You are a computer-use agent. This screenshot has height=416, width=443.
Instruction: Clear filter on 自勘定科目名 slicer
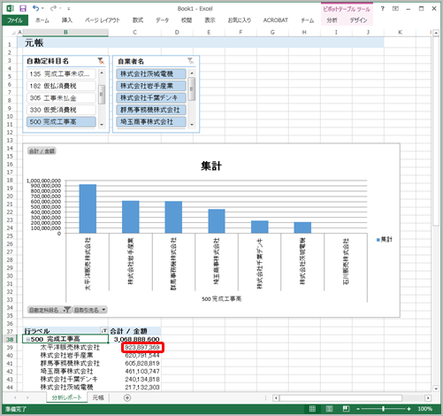pos(101,61)
